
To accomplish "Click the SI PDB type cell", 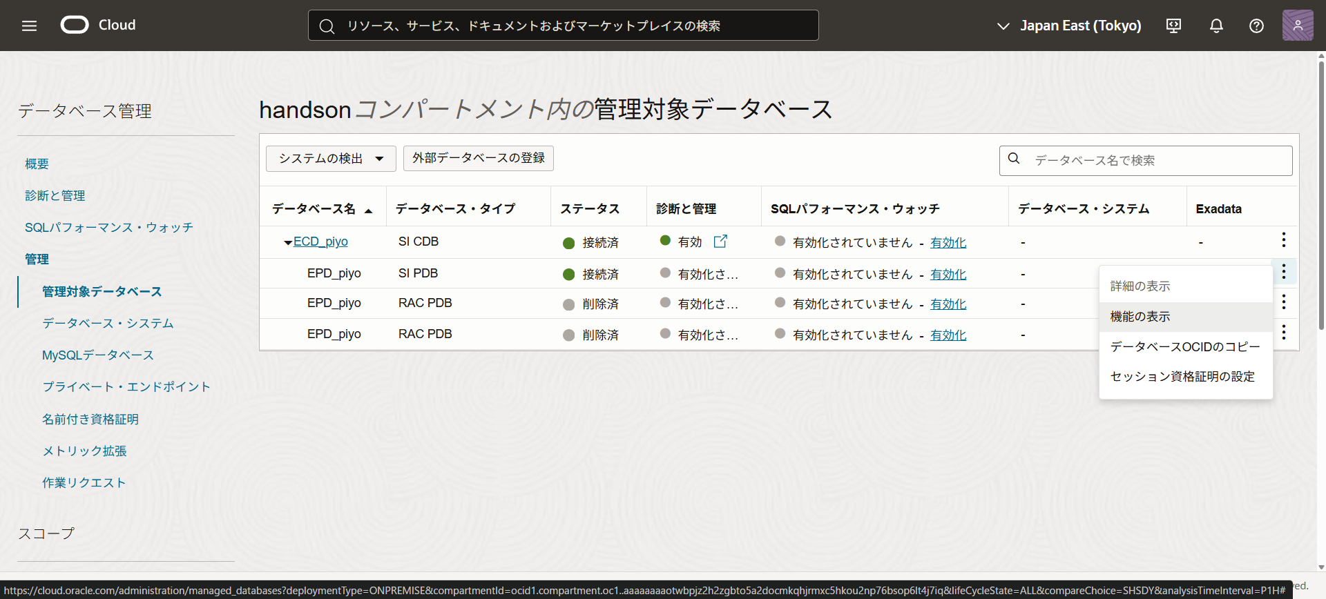I will (x=418, y=273).
